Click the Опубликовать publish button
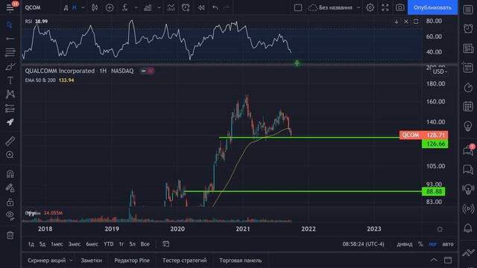This screenshot has width=477, height=268. click(432, 7)
